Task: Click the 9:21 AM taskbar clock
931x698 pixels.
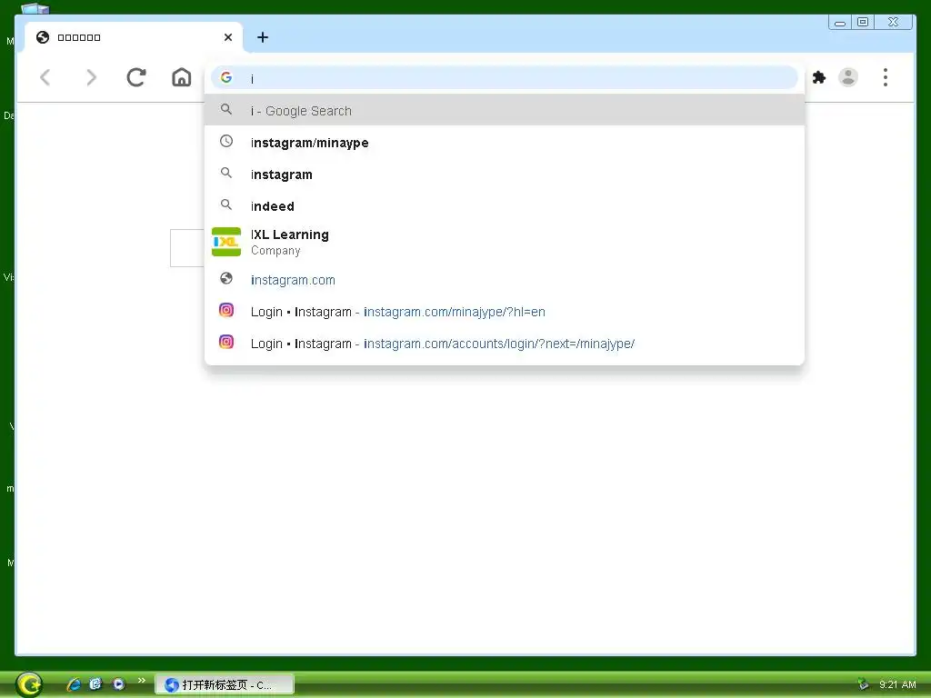Action: pos(897,685)
